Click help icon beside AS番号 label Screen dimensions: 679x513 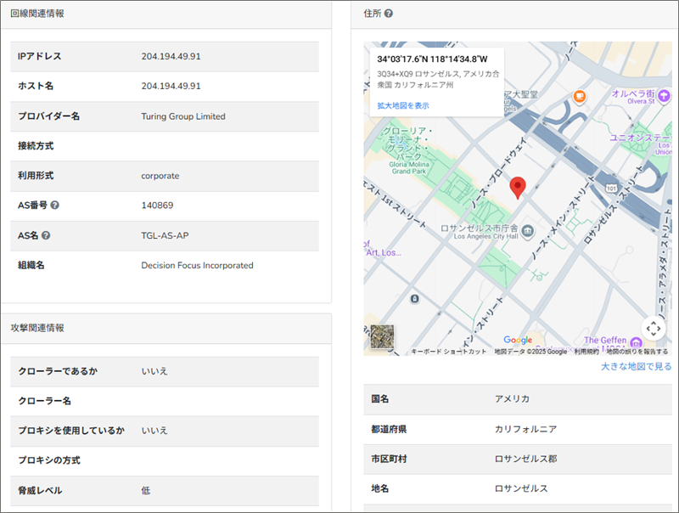[x=54, y=206]
